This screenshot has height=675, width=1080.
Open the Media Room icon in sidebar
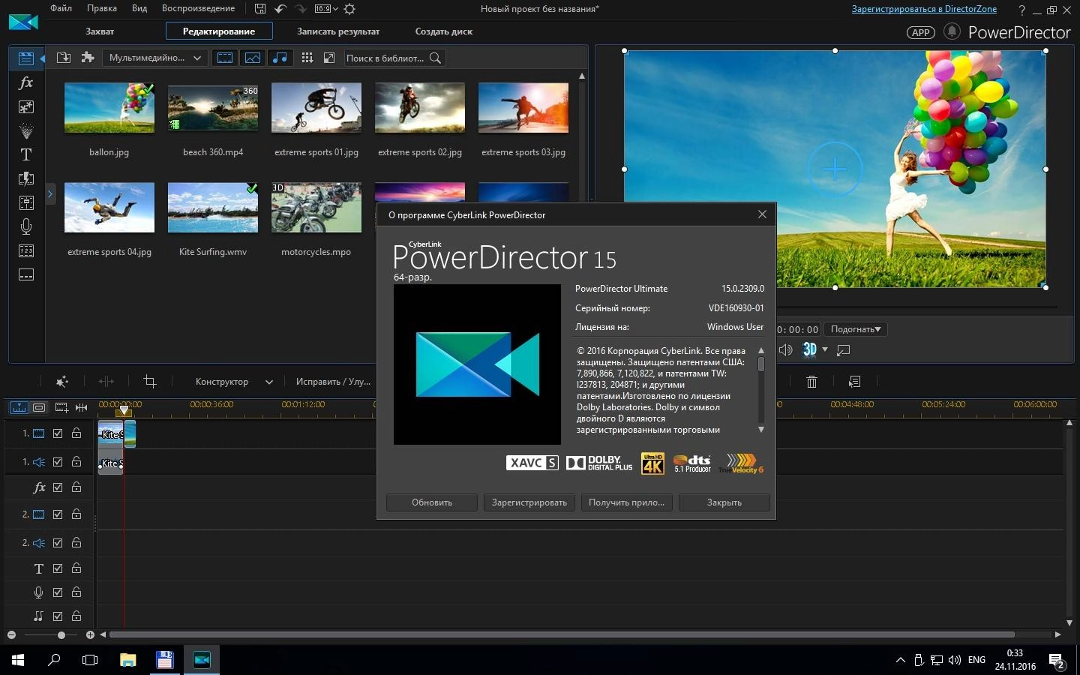[26, 58]
